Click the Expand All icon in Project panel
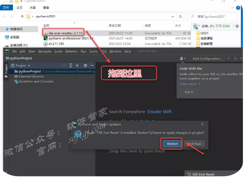 (x=71, y=65)
